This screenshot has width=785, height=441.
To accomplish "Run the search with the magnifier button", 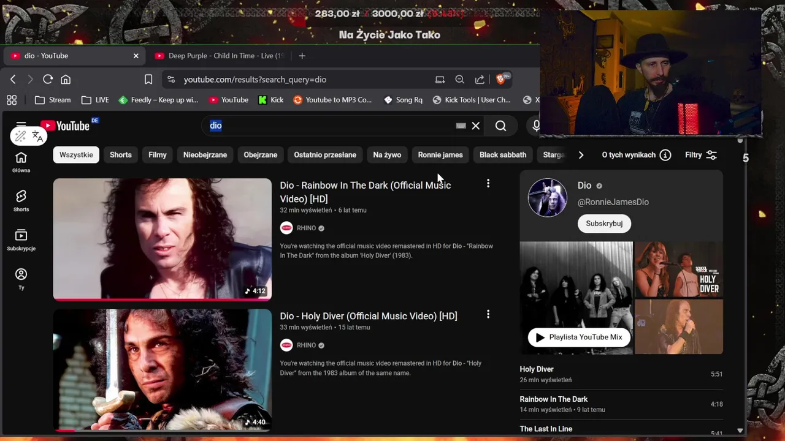I will click(x=501, y=126).
